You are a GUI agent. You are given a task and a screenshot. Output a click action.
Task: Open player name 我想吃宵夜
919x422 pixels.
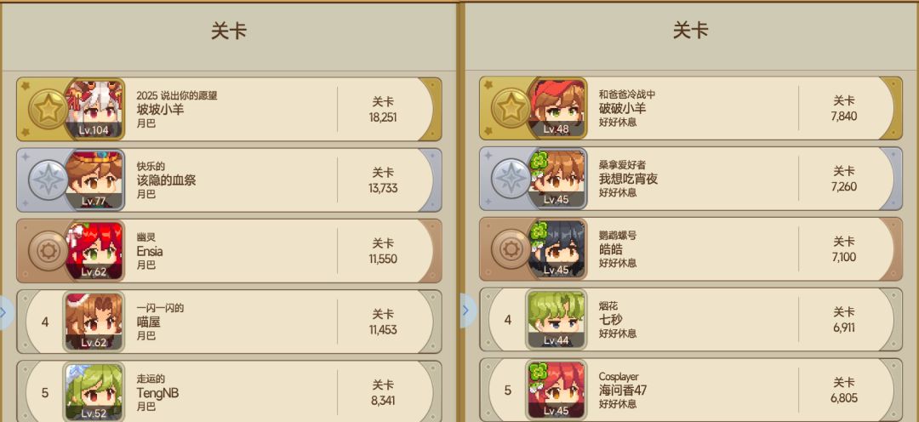(x=628, y=179)
